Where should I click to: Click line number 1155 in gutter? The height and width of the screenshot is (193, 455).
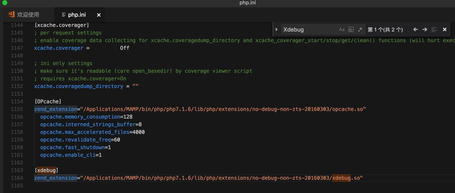point(17,109)
